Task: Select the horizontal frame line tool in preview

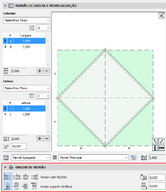Action: [x=162, y=148]
